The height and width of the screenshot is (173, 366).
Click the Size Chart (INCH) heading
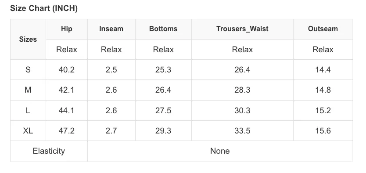pyautogui.click(x=44, y=8)
